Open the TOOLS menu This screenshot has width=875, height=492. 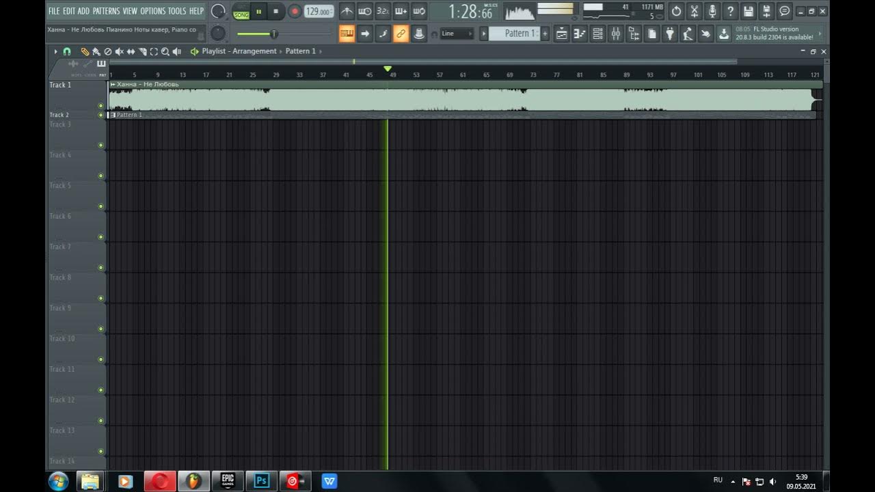click(x=177, y=11)
